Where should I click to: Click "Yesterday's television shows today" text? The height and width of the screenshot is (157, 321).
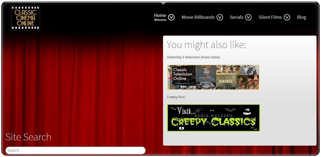(193, 57)
